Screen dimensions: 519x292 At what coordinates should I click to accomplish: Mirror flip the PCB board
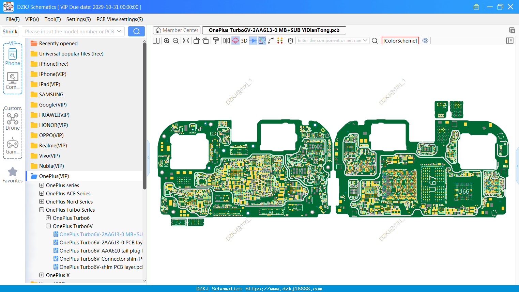pos(226,41)
